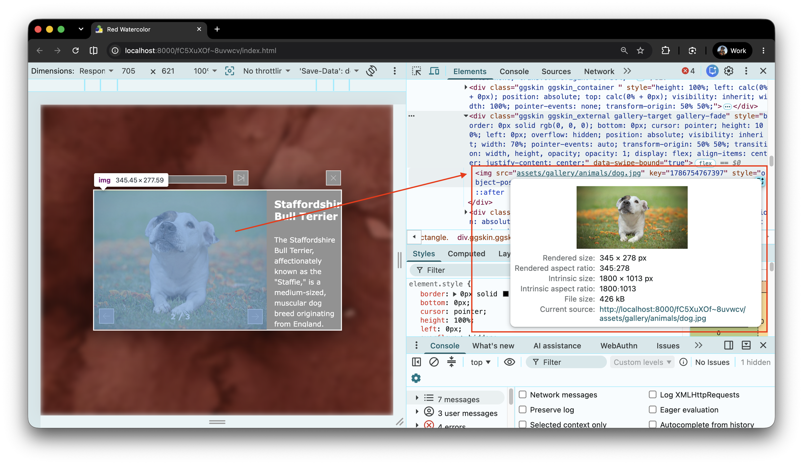Enable the Network messages checkbox
This screenshot has width=803, height=465.
523,394
